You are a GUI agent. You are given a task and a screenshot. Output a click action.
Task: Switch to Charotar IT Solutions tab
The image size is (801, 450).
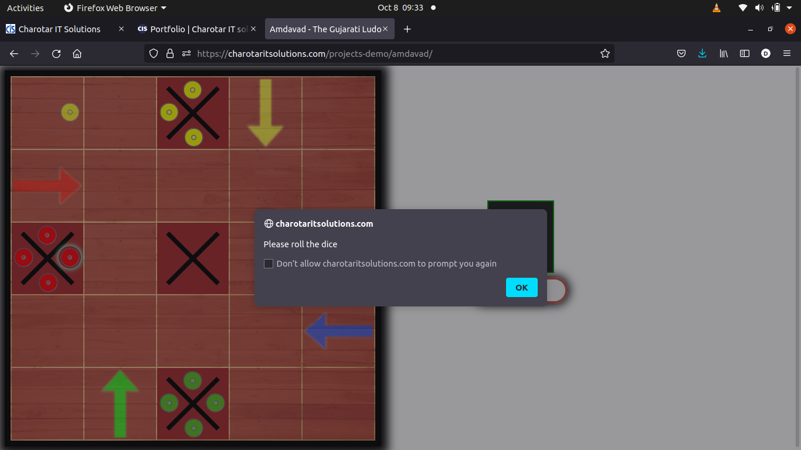point(59,29)
